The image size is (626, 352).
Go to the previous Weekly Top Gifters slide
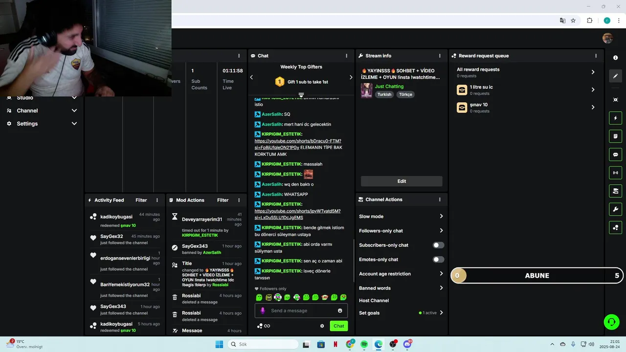[251, 77]
